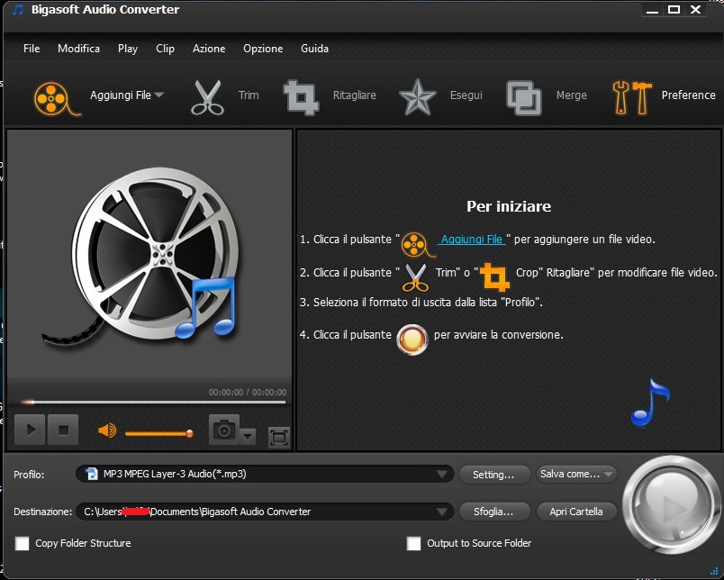The image size is (724, 580).
Task: Follow the Aggiungi File link
Action: [x=472, y=240]
